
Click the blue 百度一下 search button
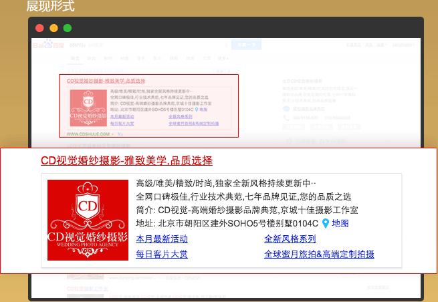tap(246, 45)
